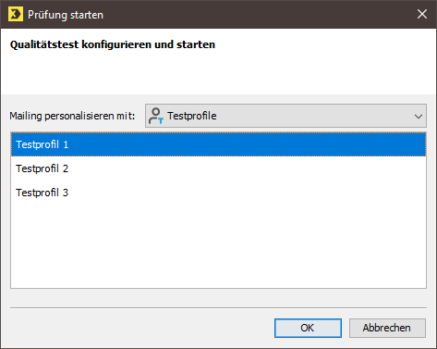
Task: Click the Testprofile person icon in combo box
Action: tap(156, 116)
